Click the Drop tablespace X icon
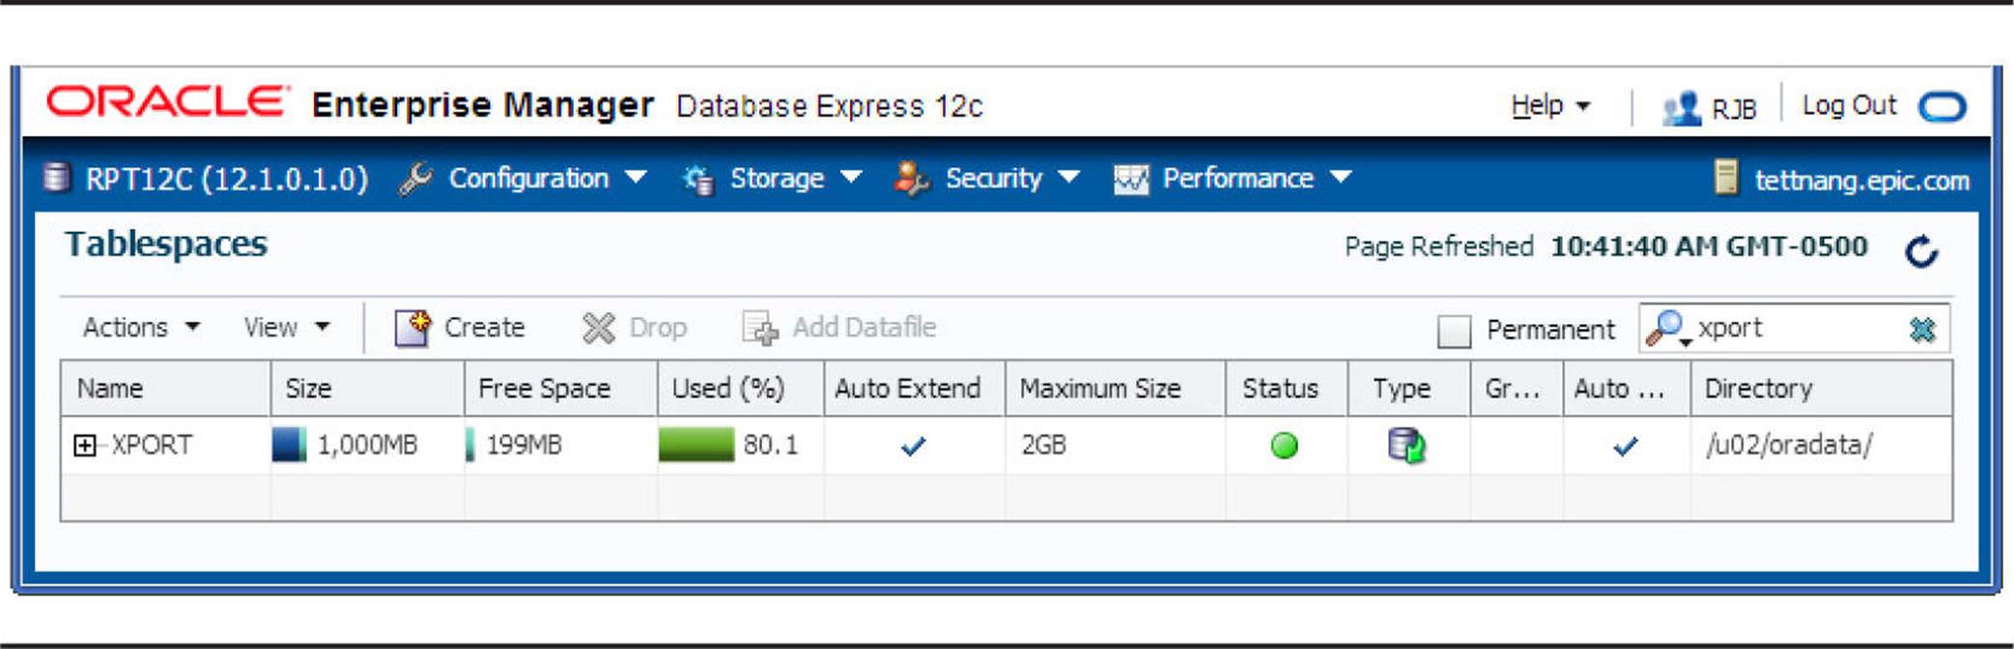This screenshot has width=2014, height=649. tap(598, 328)
